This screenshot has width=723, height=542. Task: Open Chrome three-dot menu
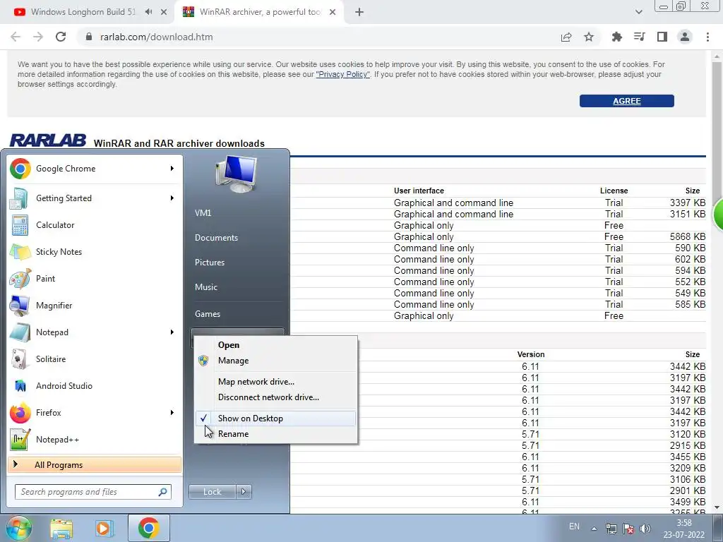click(x=707, y=37)
